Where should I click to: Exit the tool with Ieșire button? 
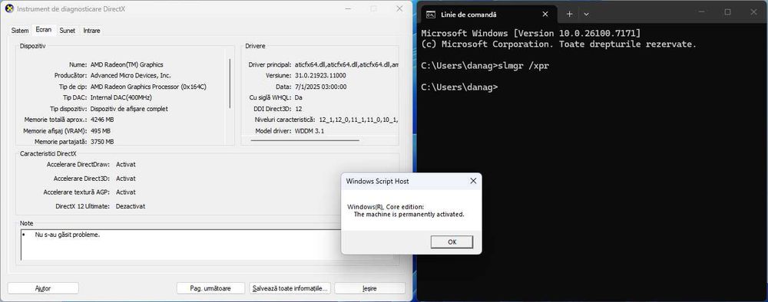click(370, 288)
